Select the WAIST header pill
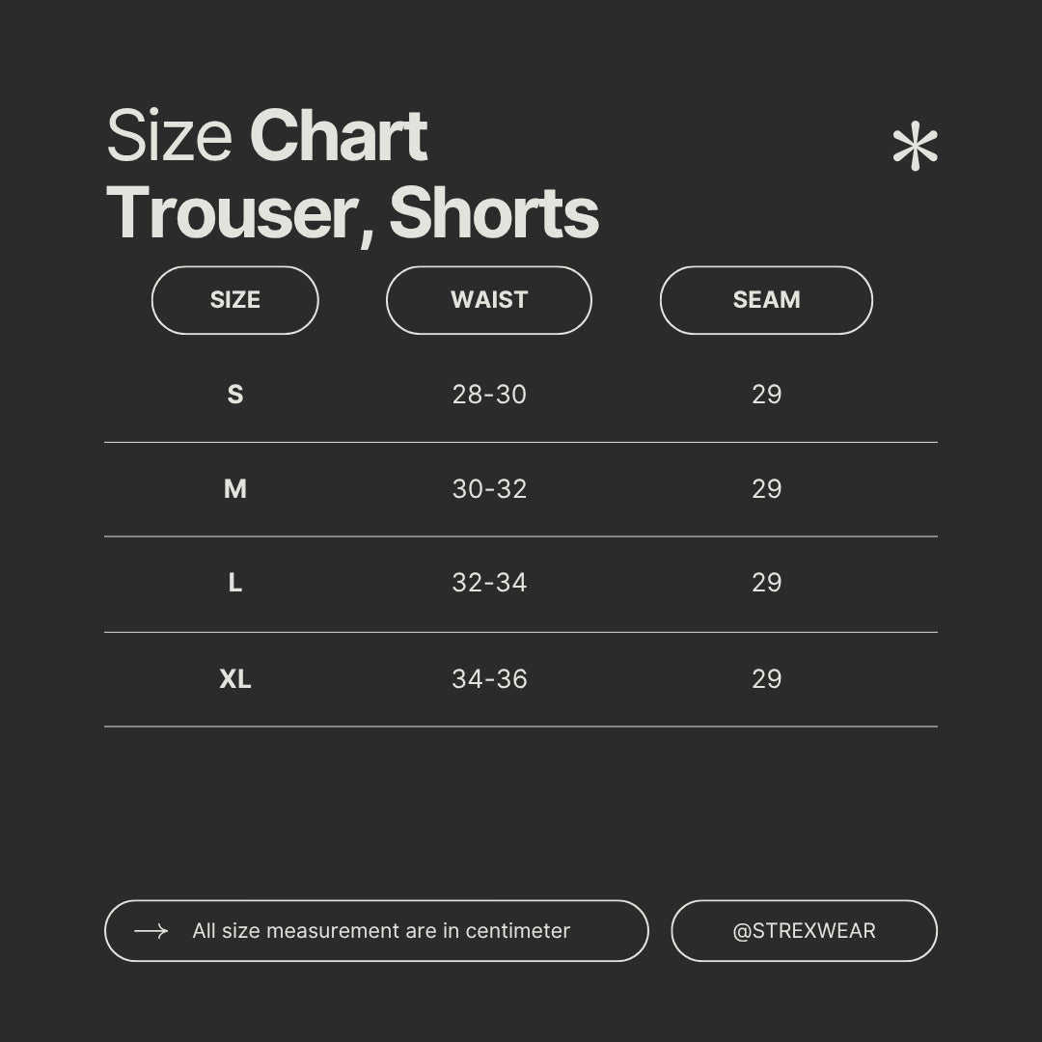The image size is (1042, 1042). click(x=489, y=300)
